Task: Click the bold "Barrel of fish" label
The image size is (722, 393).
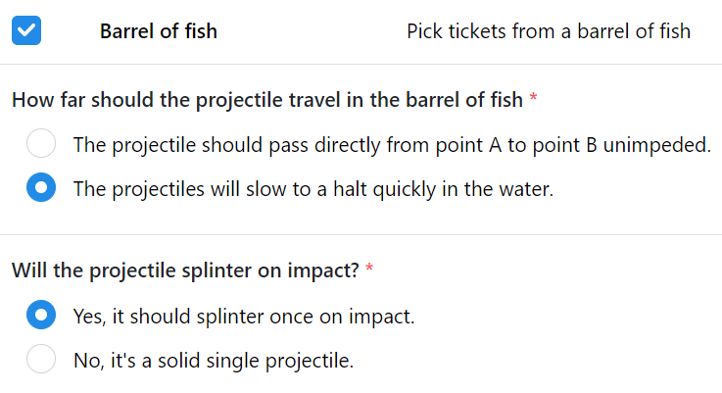Action: pyautogui.click(x=159, y=31)
